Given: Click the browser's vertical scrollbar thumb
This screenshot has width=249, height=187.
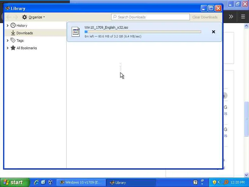Looking at the screenshot, I should (246, 119).
